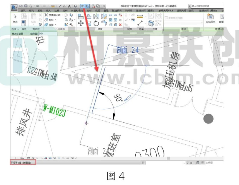239x185 pixels.
Task: Click the Section tool icon in quick access toolbar
Action: [x=82, y=6]
